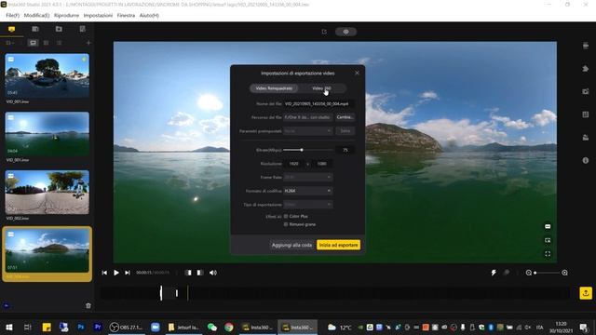Expand the Frame Rate dropdown

click(x=308, y=178)
